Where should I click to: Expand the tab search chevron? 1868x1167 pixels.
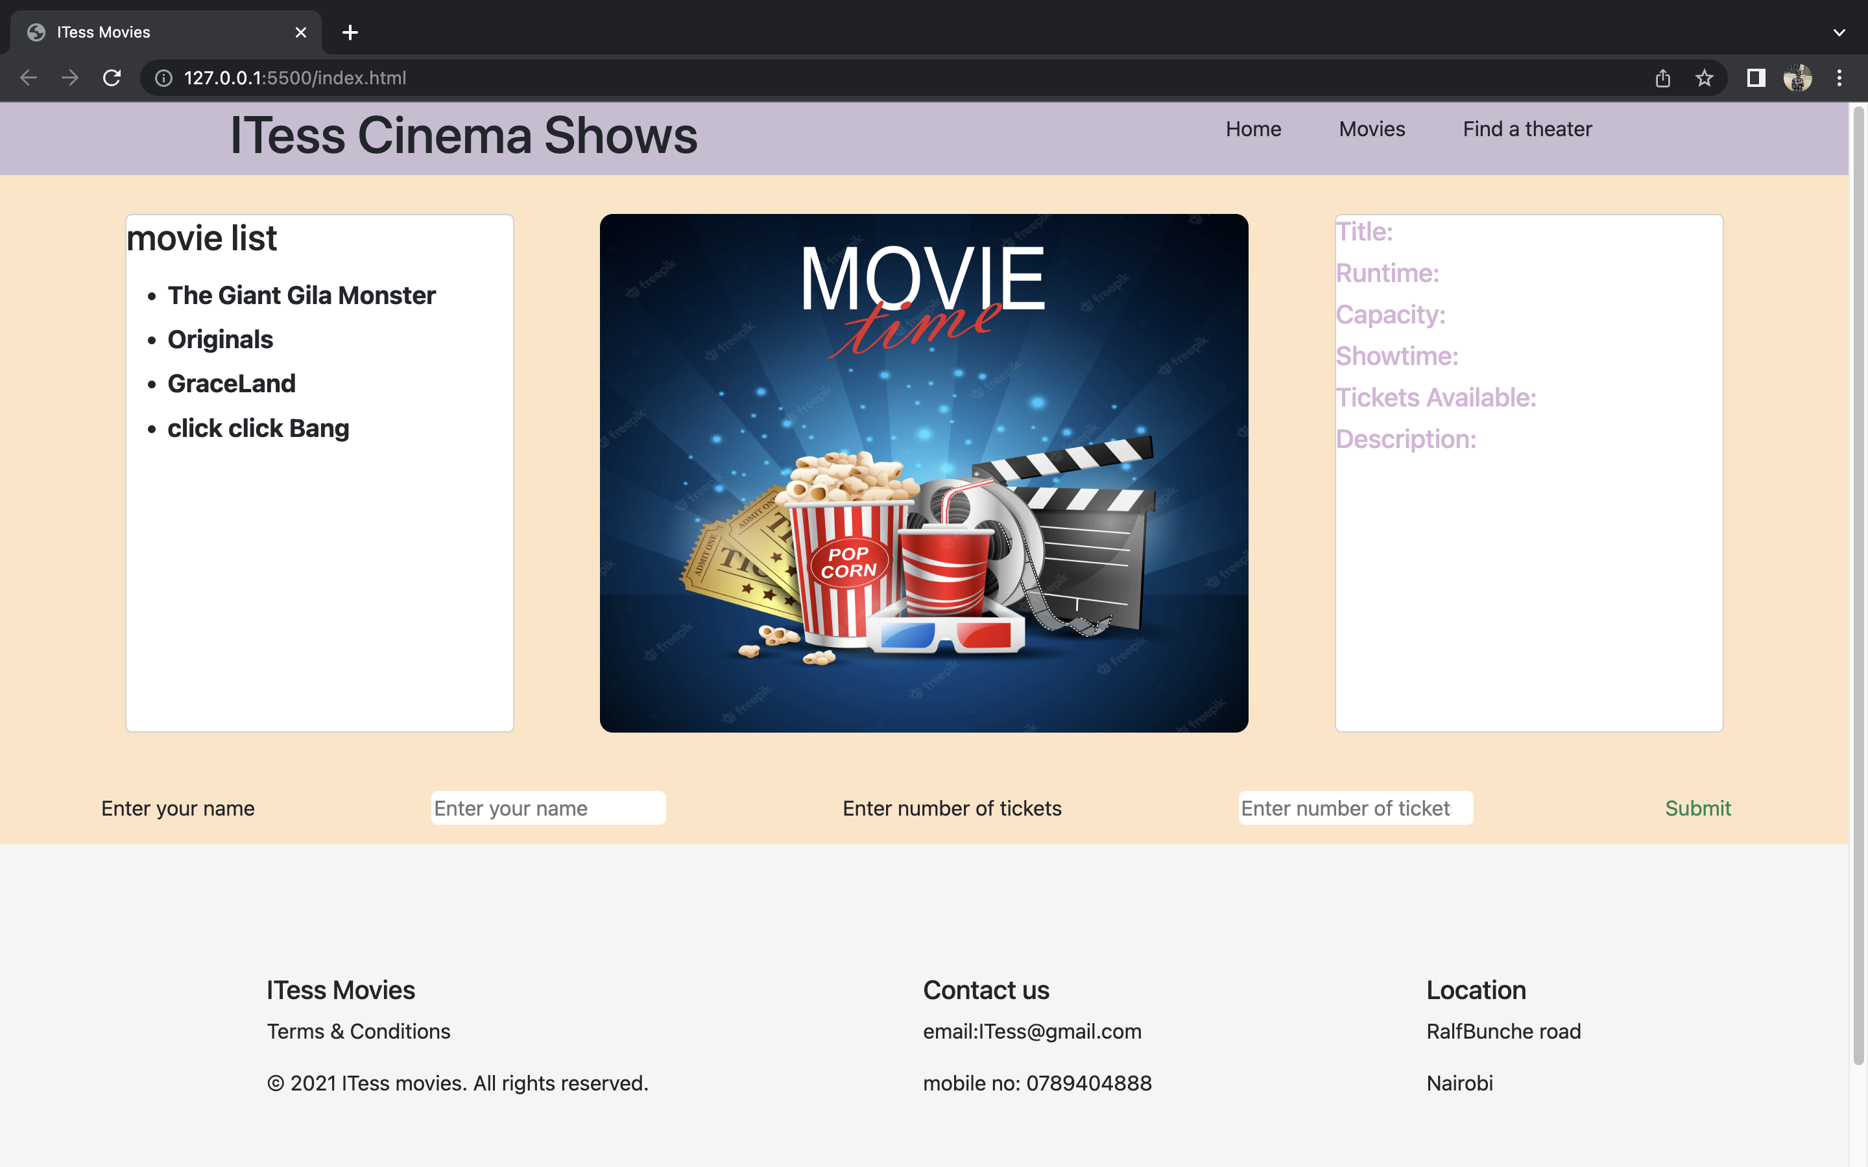click(1839, 32)
